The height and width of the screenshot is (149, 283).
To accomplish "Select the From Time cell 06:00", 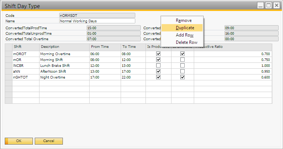I will click(x=105, y=54).
